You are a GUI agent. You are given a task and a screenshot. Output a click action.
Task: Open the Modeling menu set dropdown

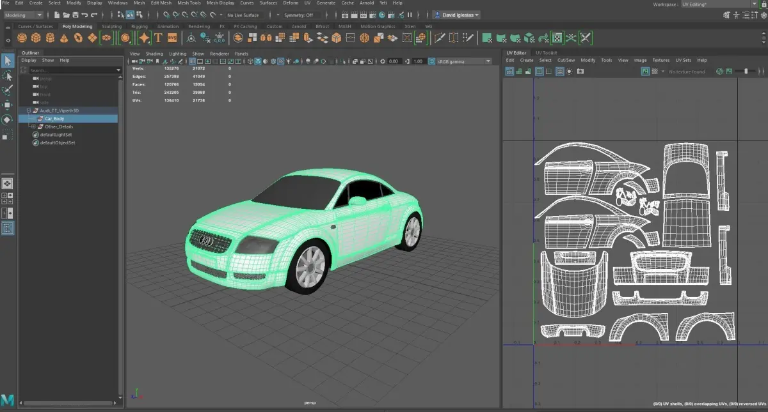[23, 15]
